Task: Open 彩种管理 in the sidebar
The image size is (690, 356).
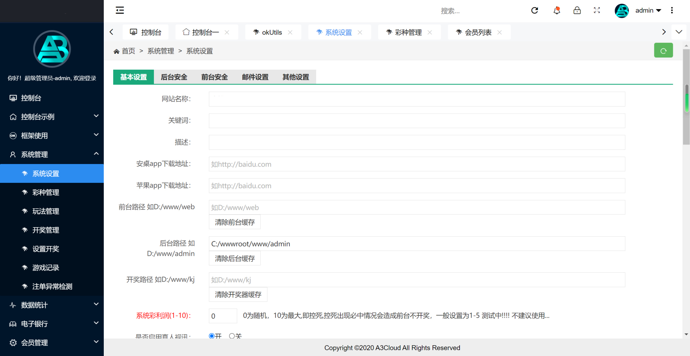Action: pos(46,192)
